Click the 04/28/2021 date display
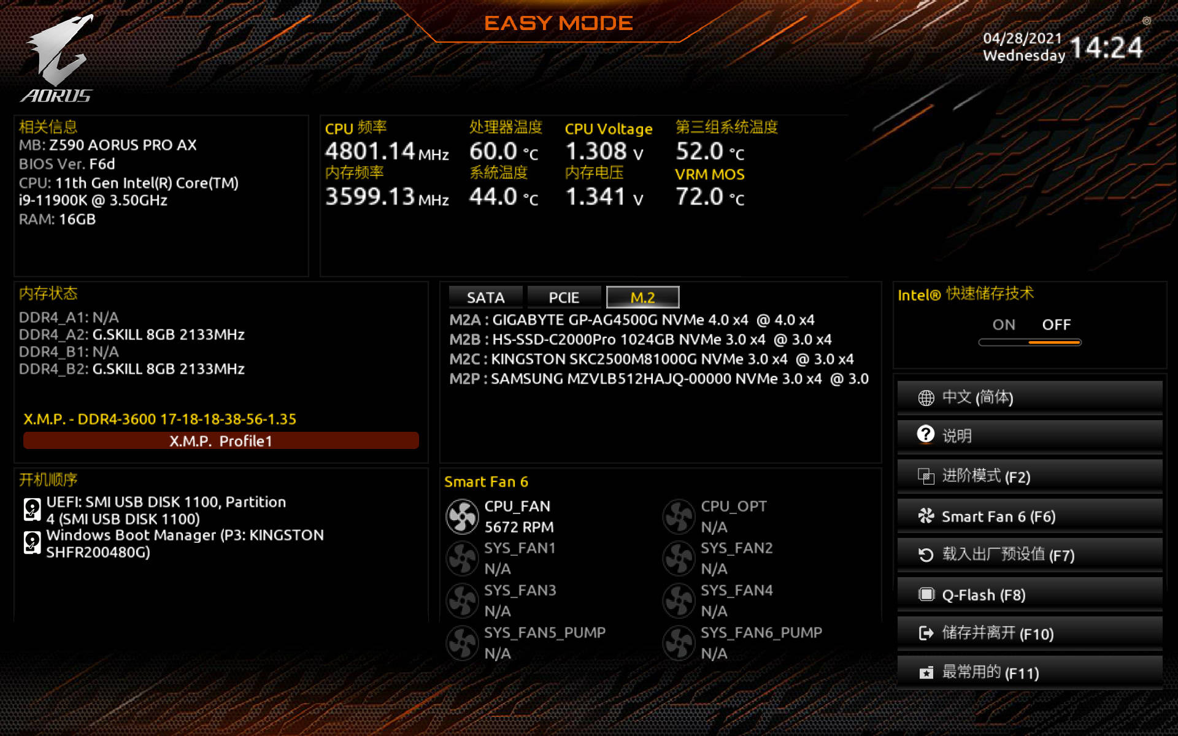Viewport: 1178px width, 736px height. (1022, 38)
